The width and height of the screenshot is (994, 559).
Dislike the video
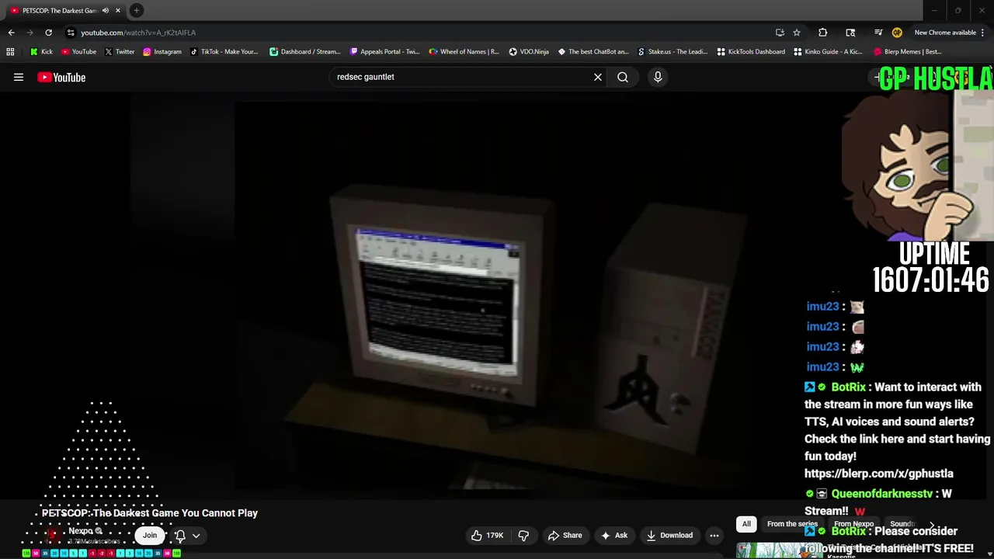coord(523,535)
